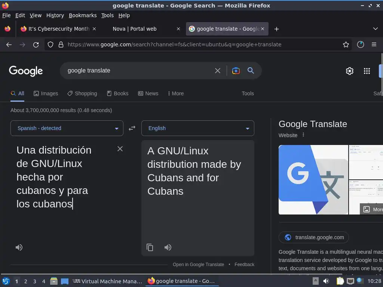Open the tray clipboard manager icon
383x287 pixels.
pos(340,281)
